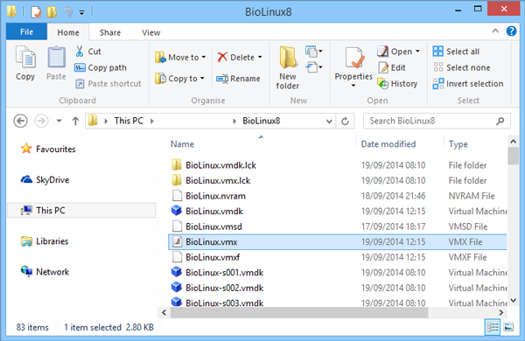This screenshot has width=525, height=341.
Task: Select the BioLinux.vmdk.lck folder
Action: tap(221, 165)
